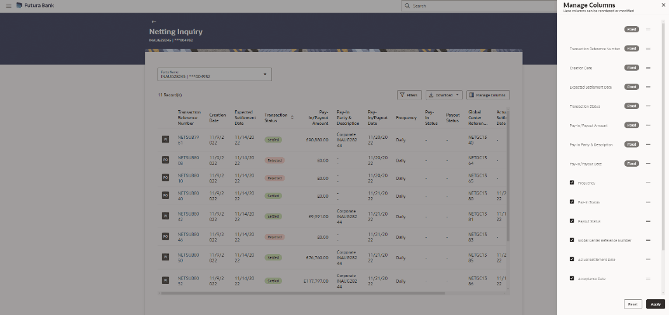Click the search magnifier icon

(407, 6)
